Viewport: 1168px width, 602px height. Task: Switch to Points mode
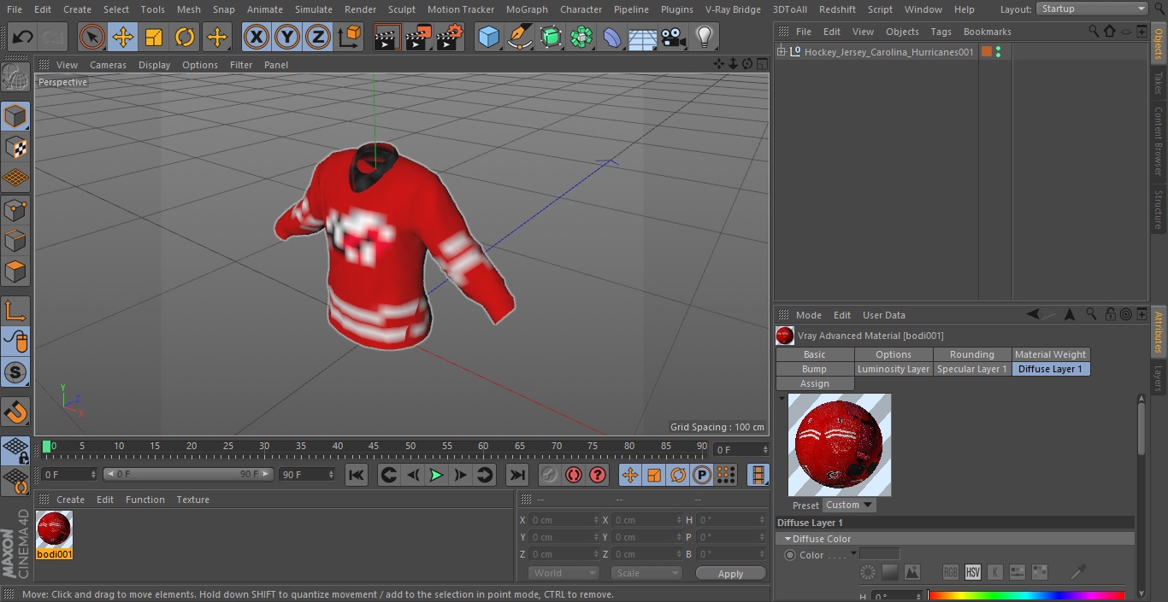(15, 210)
